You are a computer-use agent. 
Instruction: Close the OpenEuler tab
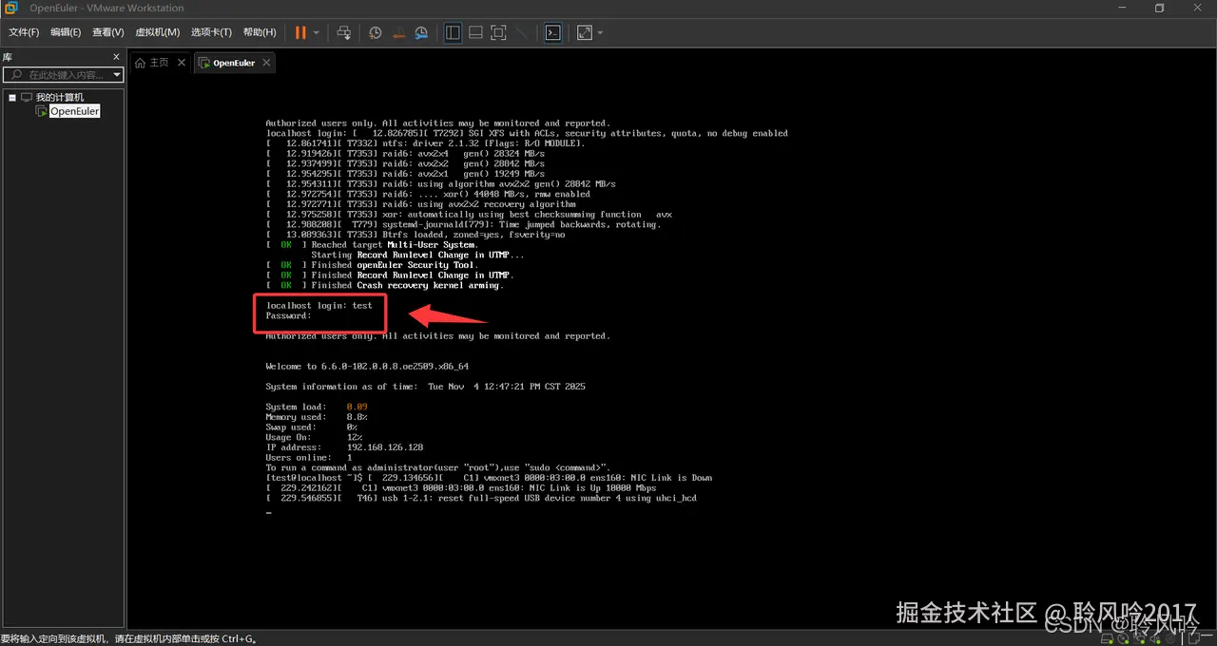point(267,63)
